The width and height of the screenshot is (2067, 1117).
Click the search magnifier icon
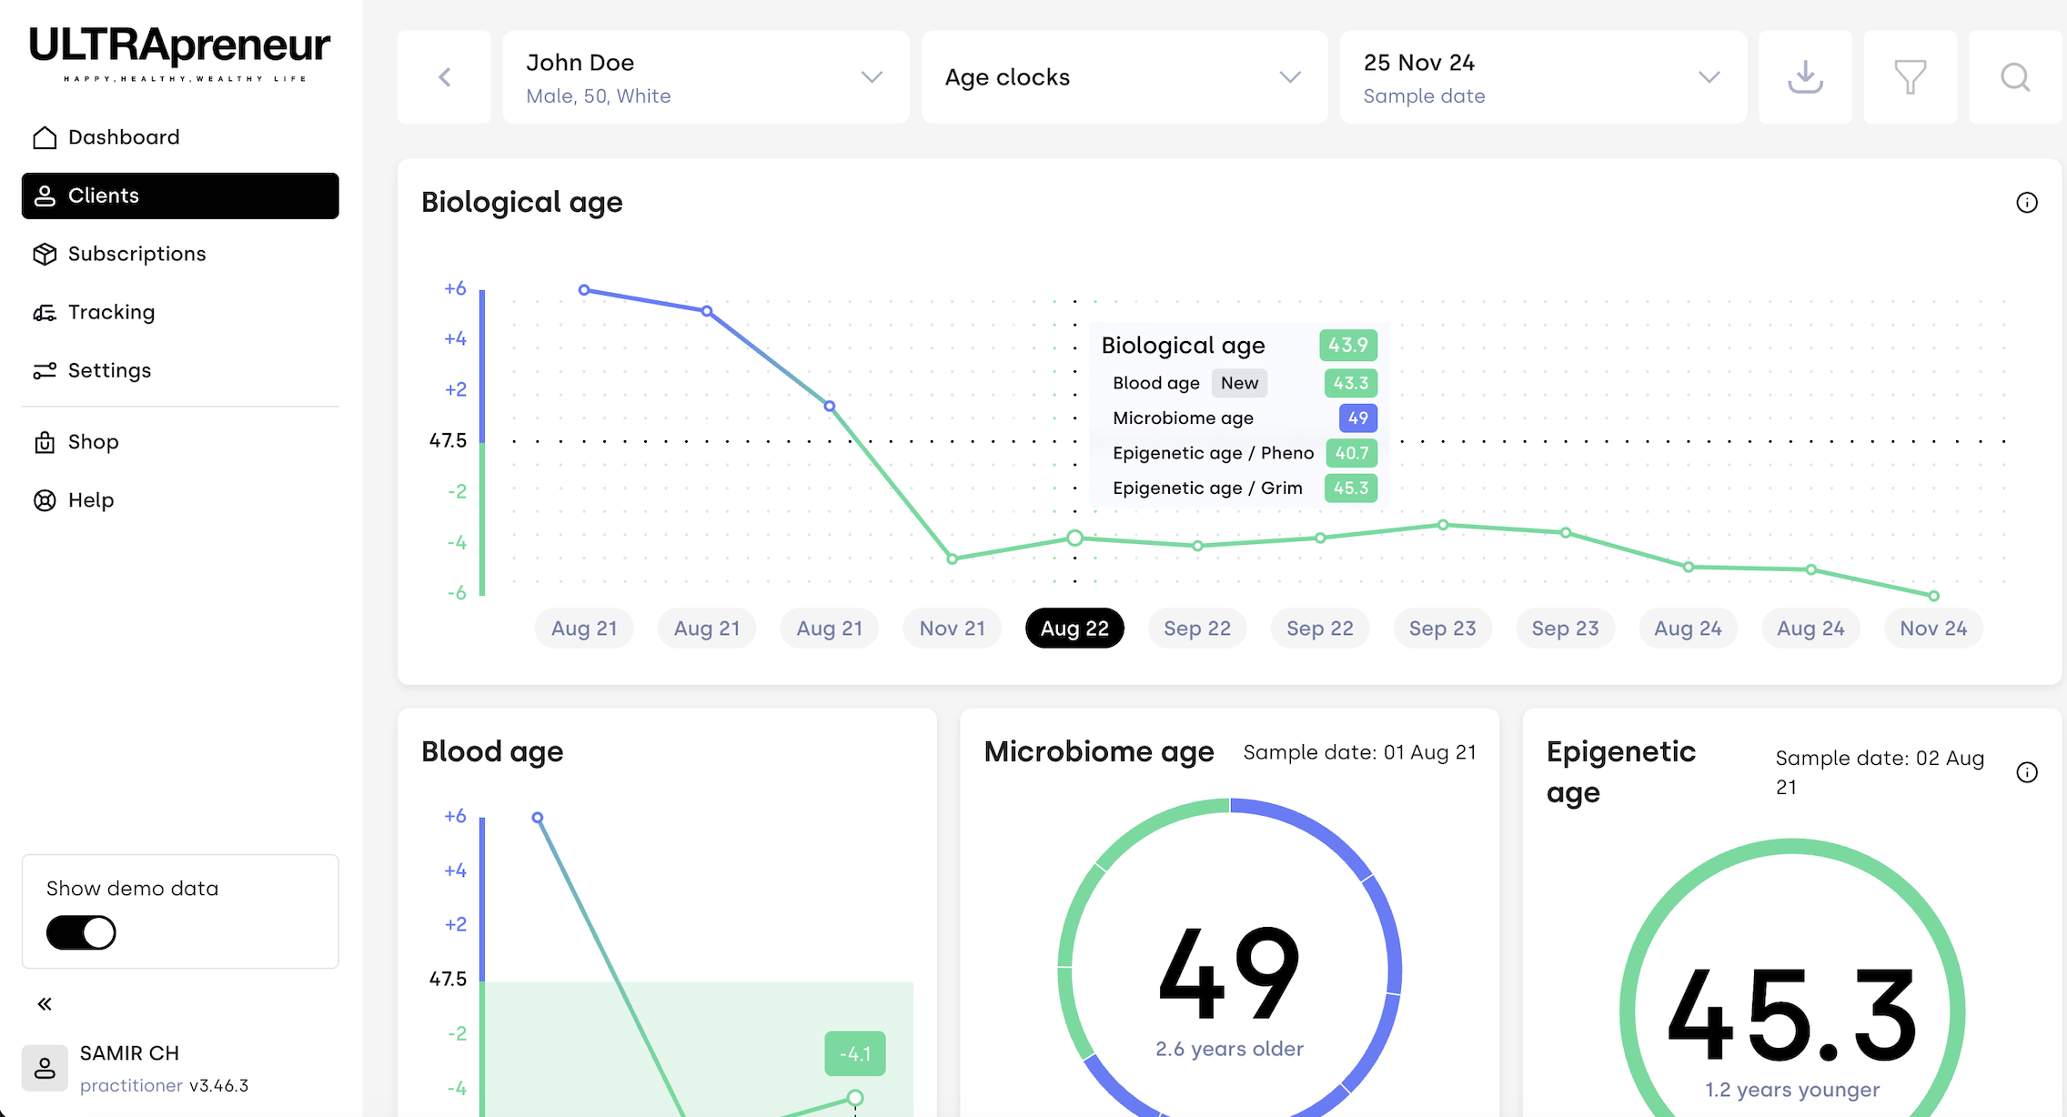coord(2015,77)
